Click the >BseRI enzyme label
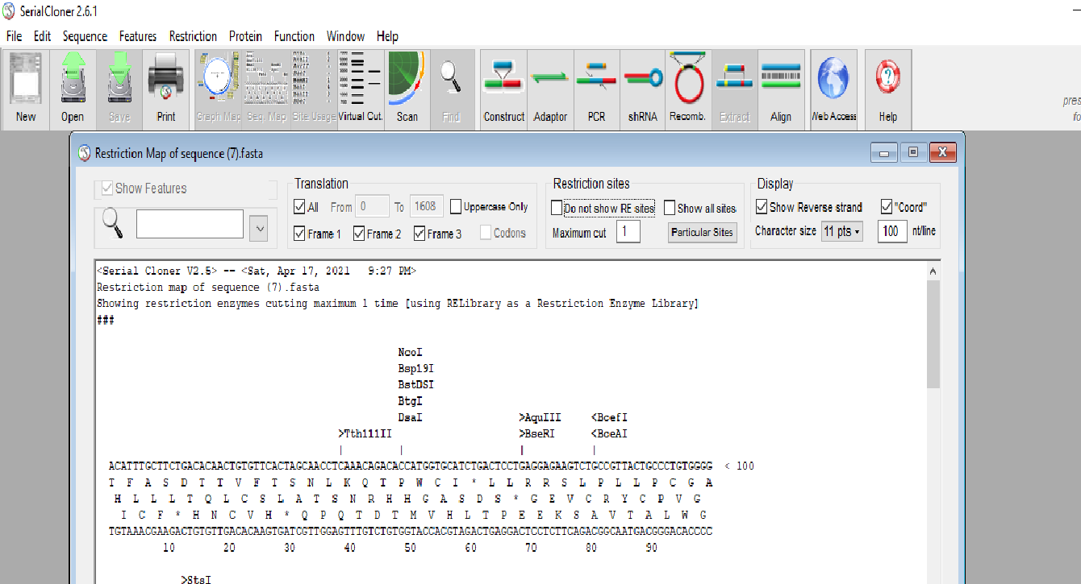 [x=536, y=434]
